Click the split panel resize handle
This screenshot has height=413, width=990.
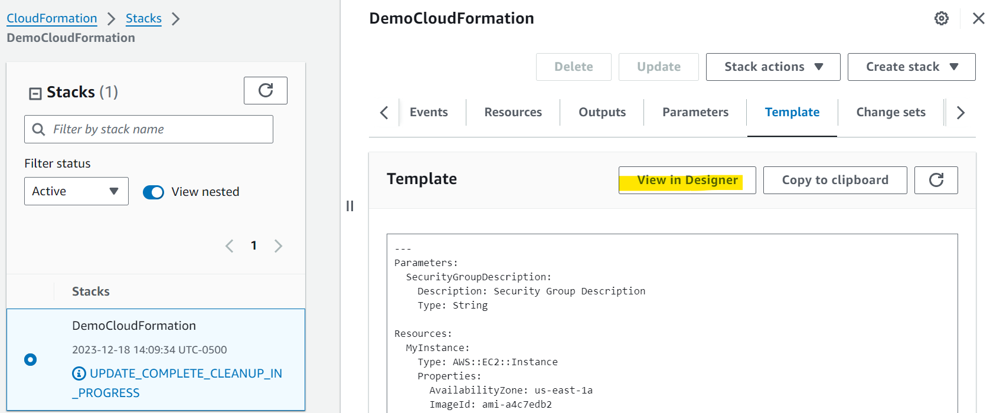[x=349, y=206]
